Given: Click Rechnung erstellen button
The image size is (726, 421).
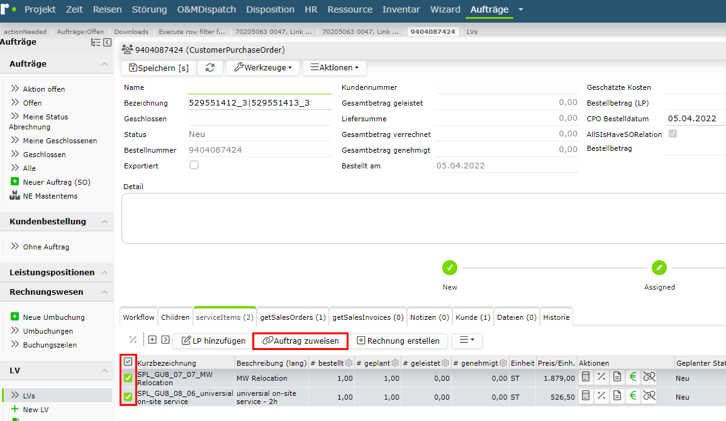Looking at the screenshot, I should 398,341.
